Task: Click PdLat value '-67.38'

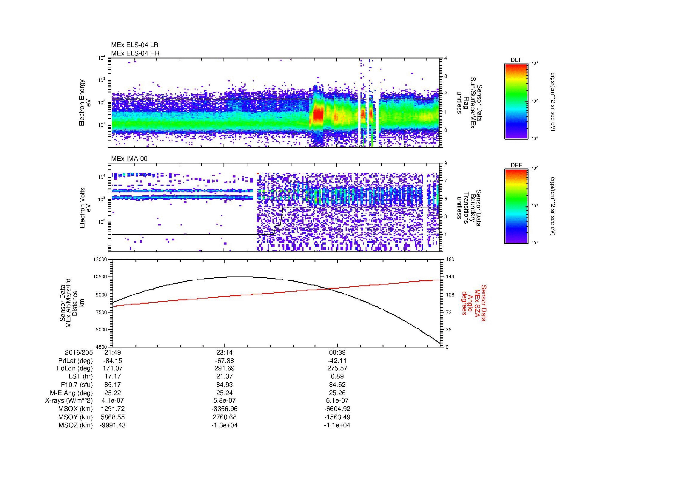Action: (225, 361)
